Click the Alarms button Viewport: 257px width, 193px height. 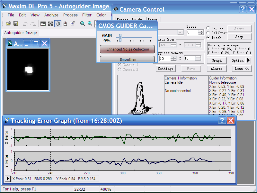pos(217,69)
